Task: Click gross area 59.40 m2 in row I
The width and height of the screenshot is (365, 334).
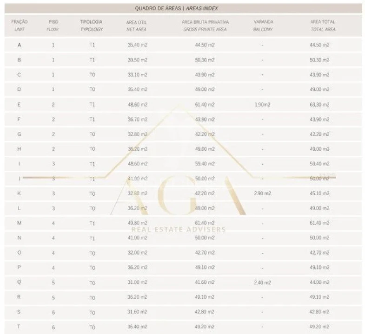Action: coord(205,164)
